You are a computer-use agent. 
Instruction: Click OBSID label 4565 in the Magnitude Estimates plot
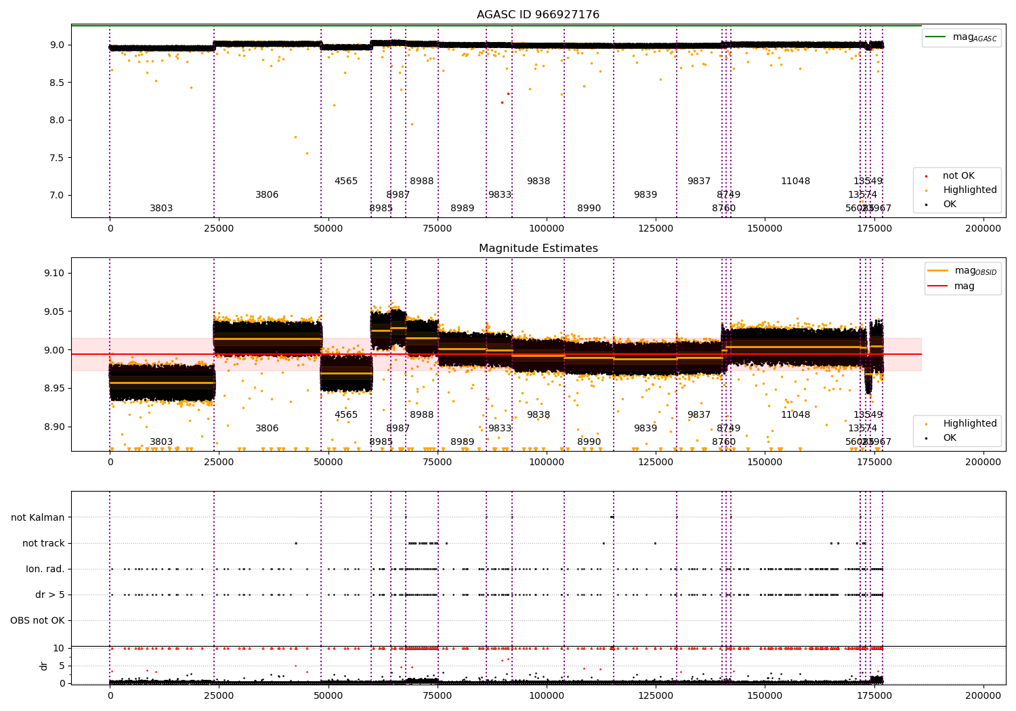pyautogui.click(x=346, y=415)
